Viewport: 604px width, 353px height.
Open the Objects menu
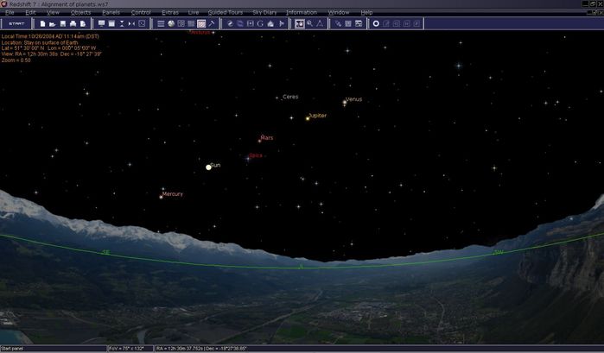point(80,12)
